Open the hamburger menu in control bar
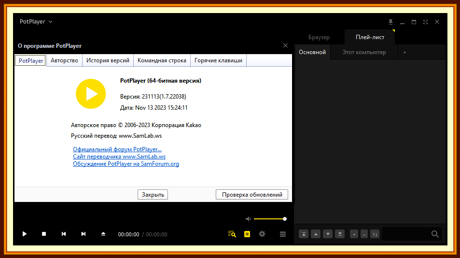This screenshot has height=258, width=460. (x=283, y=234)
